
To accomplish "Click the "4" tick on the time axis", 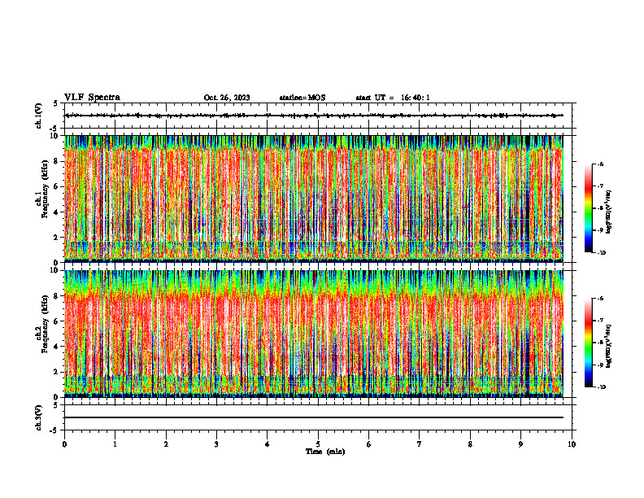I will [268, 444].
